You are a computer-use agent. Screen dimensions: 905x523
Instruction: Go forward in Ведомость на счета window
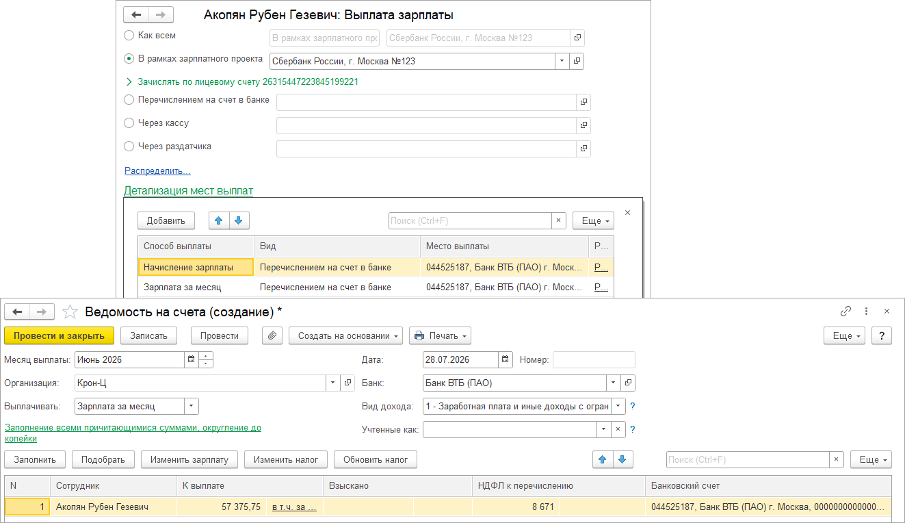[x=41, y=311]
